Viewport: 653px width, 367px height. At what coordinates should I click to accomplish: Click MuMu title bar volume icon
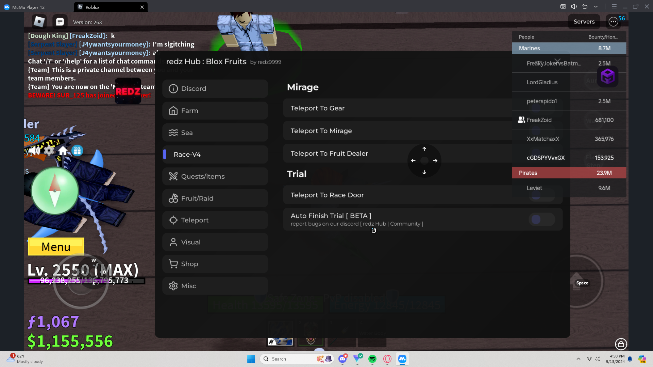pos(574,6)
